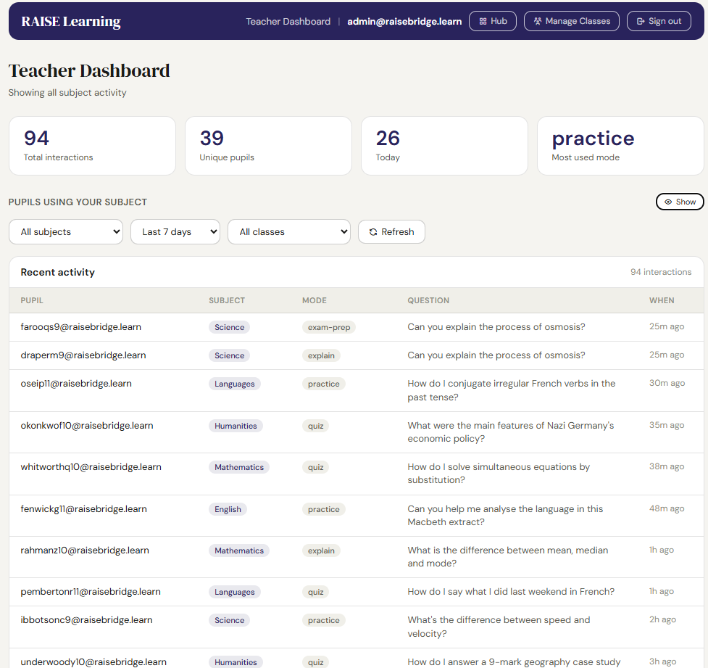Screen dimensions: 708x668
Task: Click question about speed and velocity
Action: click(499, 627)
